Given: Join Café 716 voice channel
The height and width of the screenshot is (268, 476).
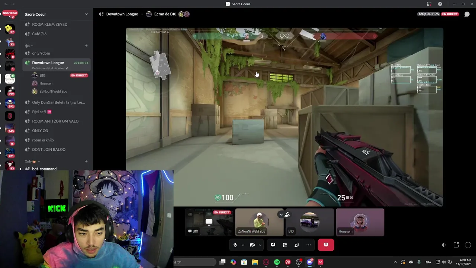Looking at the screenshot, I should pyautogui.click(x=56, y=34).
